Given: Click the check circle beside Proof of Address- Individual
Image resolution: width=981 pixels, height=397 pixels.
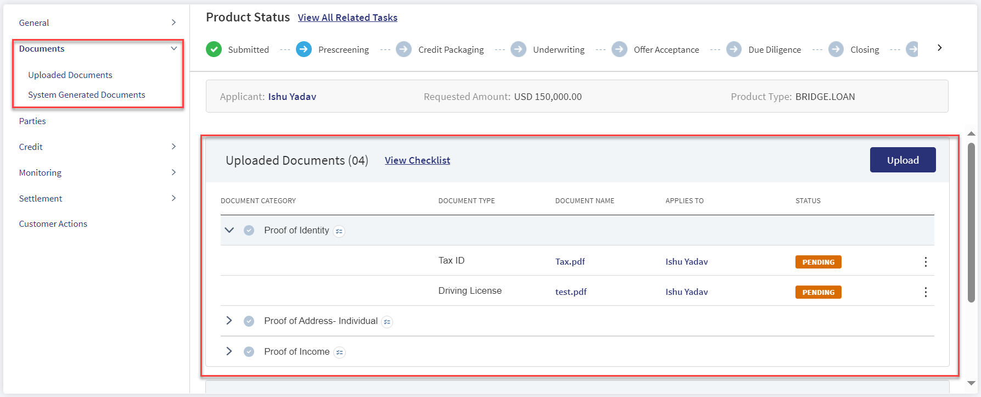Looking at the screenshot, I should (249, 321).
